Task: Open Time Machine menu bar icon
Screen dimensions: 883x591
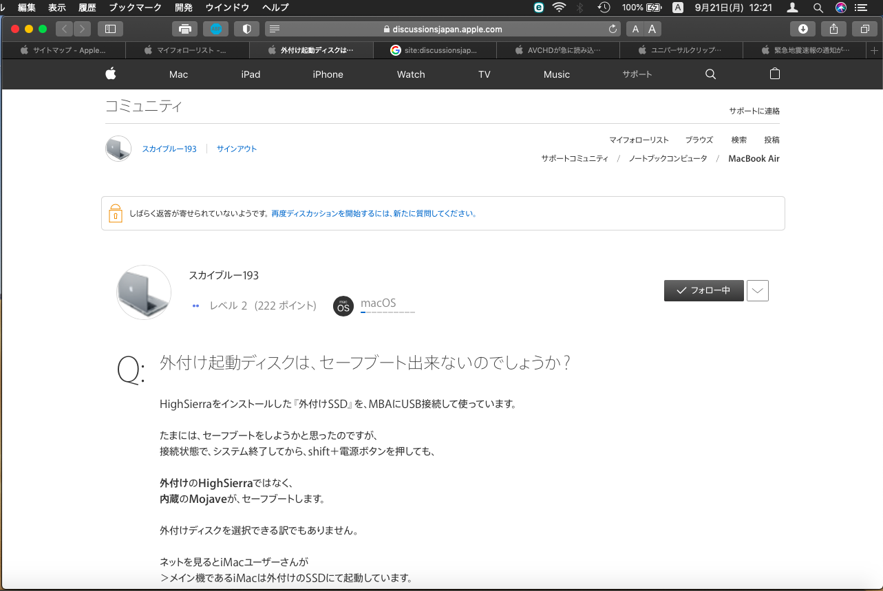Action: click(x=604, y=8)
